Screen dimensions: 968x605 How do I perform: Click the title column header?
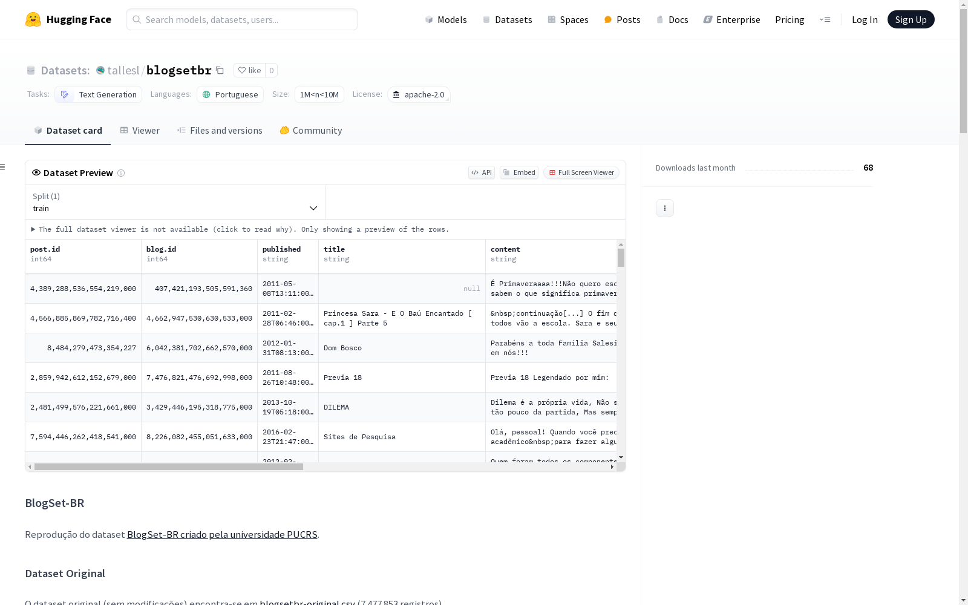402,257
